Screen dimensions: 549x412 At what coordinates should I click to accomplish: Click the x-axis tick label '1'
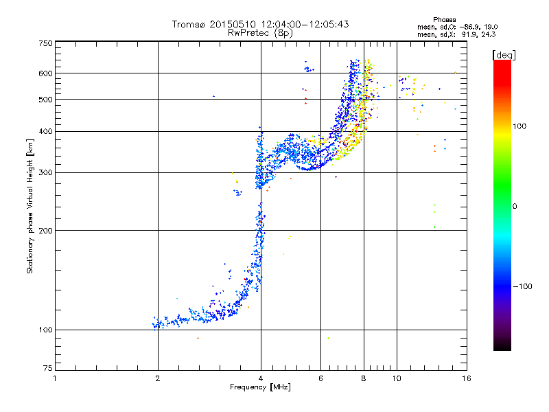55,378
